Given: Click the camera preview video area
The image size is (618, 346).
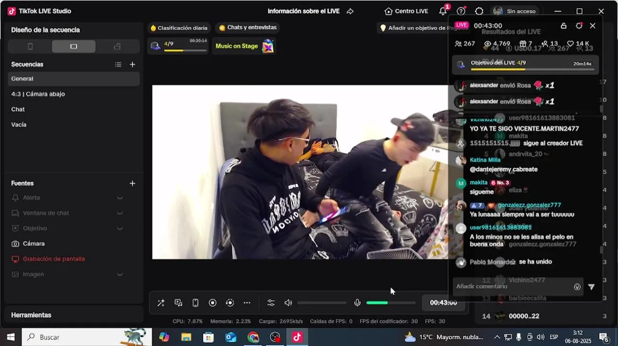Looking at the screenshot, I should click(300, 172).
